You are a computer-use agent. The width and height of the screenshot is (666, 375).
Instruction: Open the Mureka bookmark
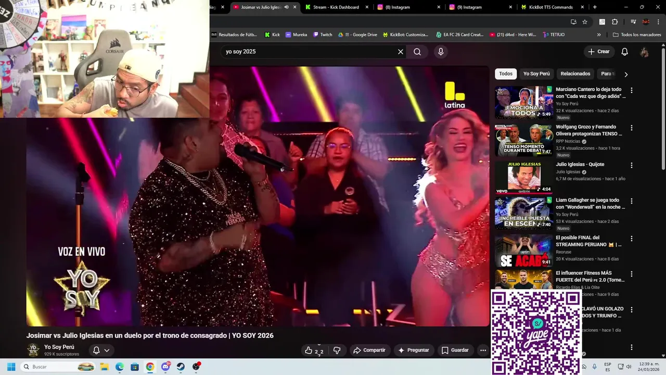pyautogui.click(x=296, y=35)
